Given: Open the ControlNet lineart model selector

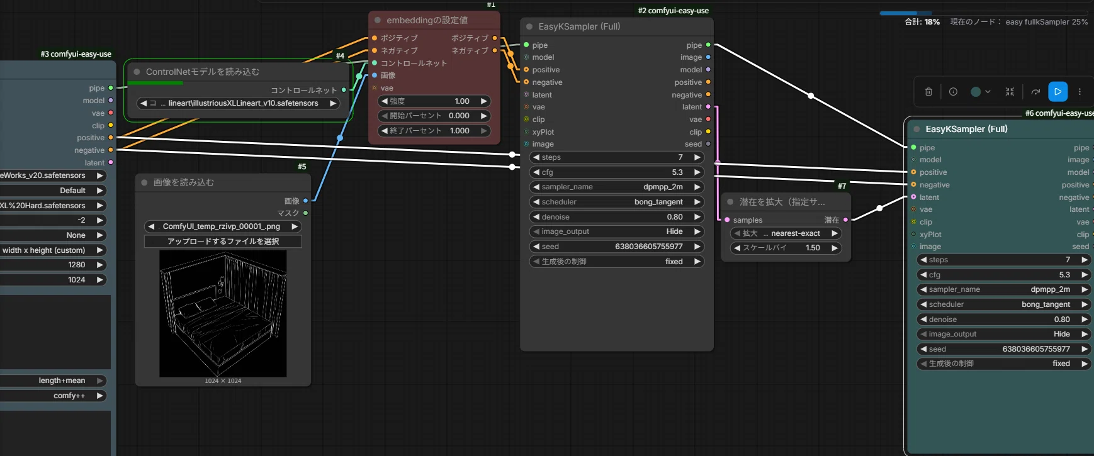Looking at the screenshot, I should 239,103.
